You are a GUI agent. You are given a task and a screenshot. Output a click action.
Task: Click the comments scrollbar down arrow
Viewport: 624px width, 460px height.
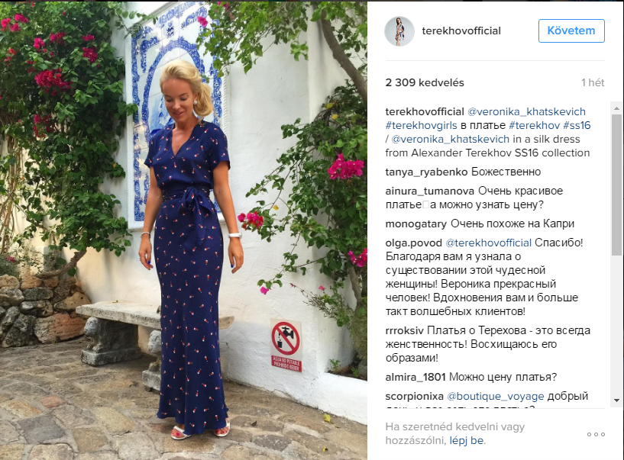point(616,400)
